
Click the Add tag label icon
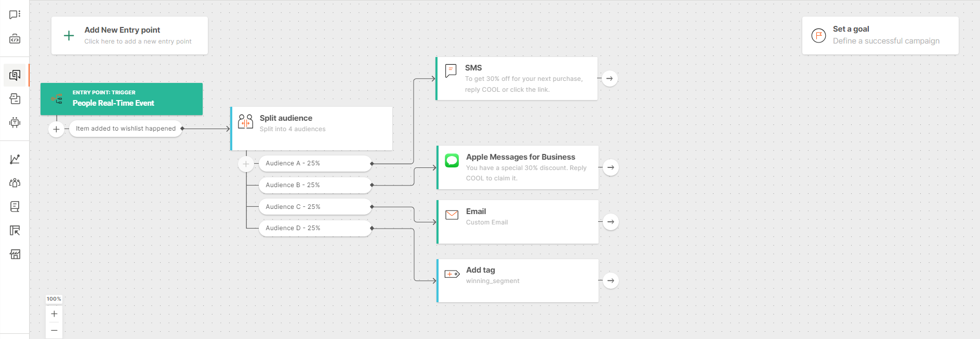click(x=452, y=274)
